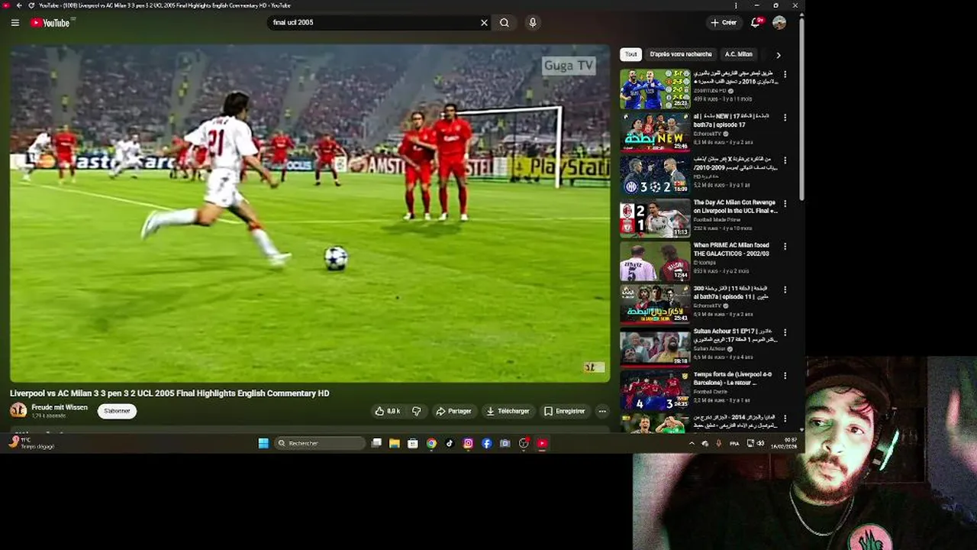Open the YouTube app taskbar icon
The width and height of the screenshot is (977, 550).
542,443
